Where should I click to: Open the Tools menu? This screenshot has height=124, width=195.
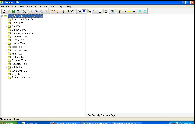click(46, 7)
